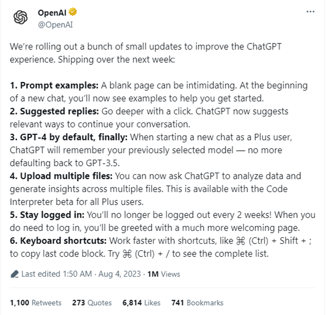Show the 1,100 Retweets list
The height and width of the screenshot is (315, 327).
[35, 303]
